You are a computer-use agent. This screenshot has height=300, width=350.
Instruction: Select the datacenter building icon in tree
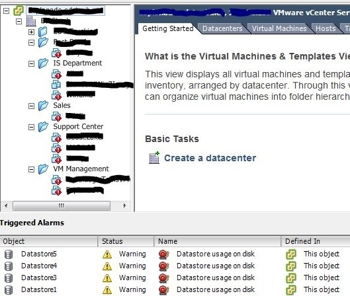click(x=31, y=21)
